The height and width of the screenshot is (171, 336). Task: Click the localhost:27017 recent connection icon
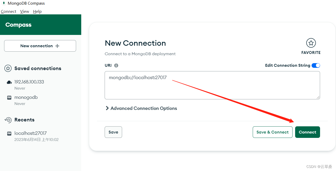(x=9, y=133)
